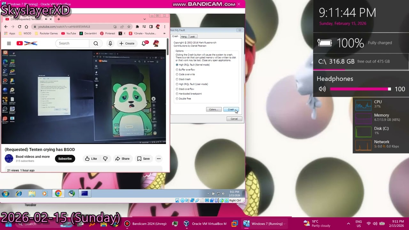Viewport: 409px width, 230px height.
Task: Cancel the Not My Fault dialog
Action: tap(234, 119)
